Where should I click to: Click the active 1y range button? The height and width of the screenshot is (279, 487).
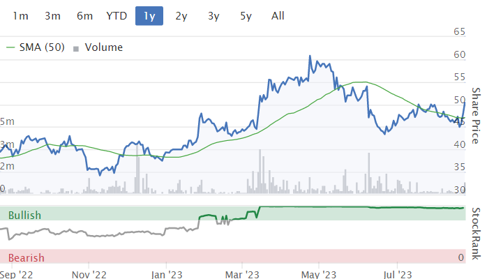(x=149, y=15)
